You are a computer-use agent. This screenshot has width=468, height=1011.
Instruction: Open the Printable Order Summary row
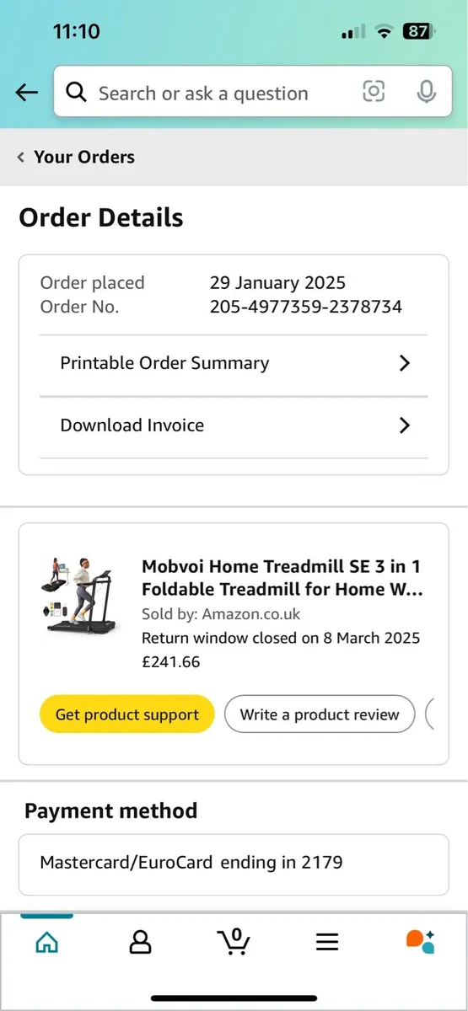click(x=234, y=364)
